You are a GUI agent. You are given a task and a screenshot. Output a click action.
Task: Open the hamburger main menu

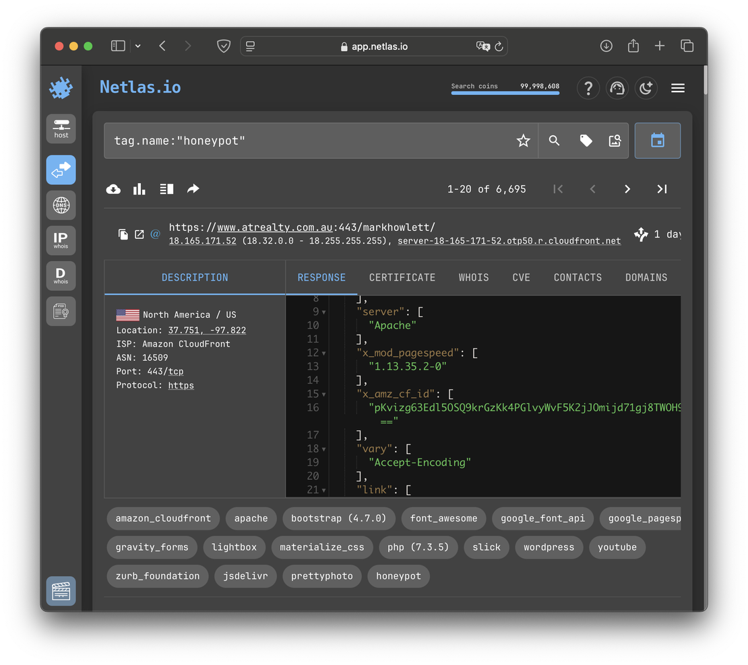[x=678, y=88]
